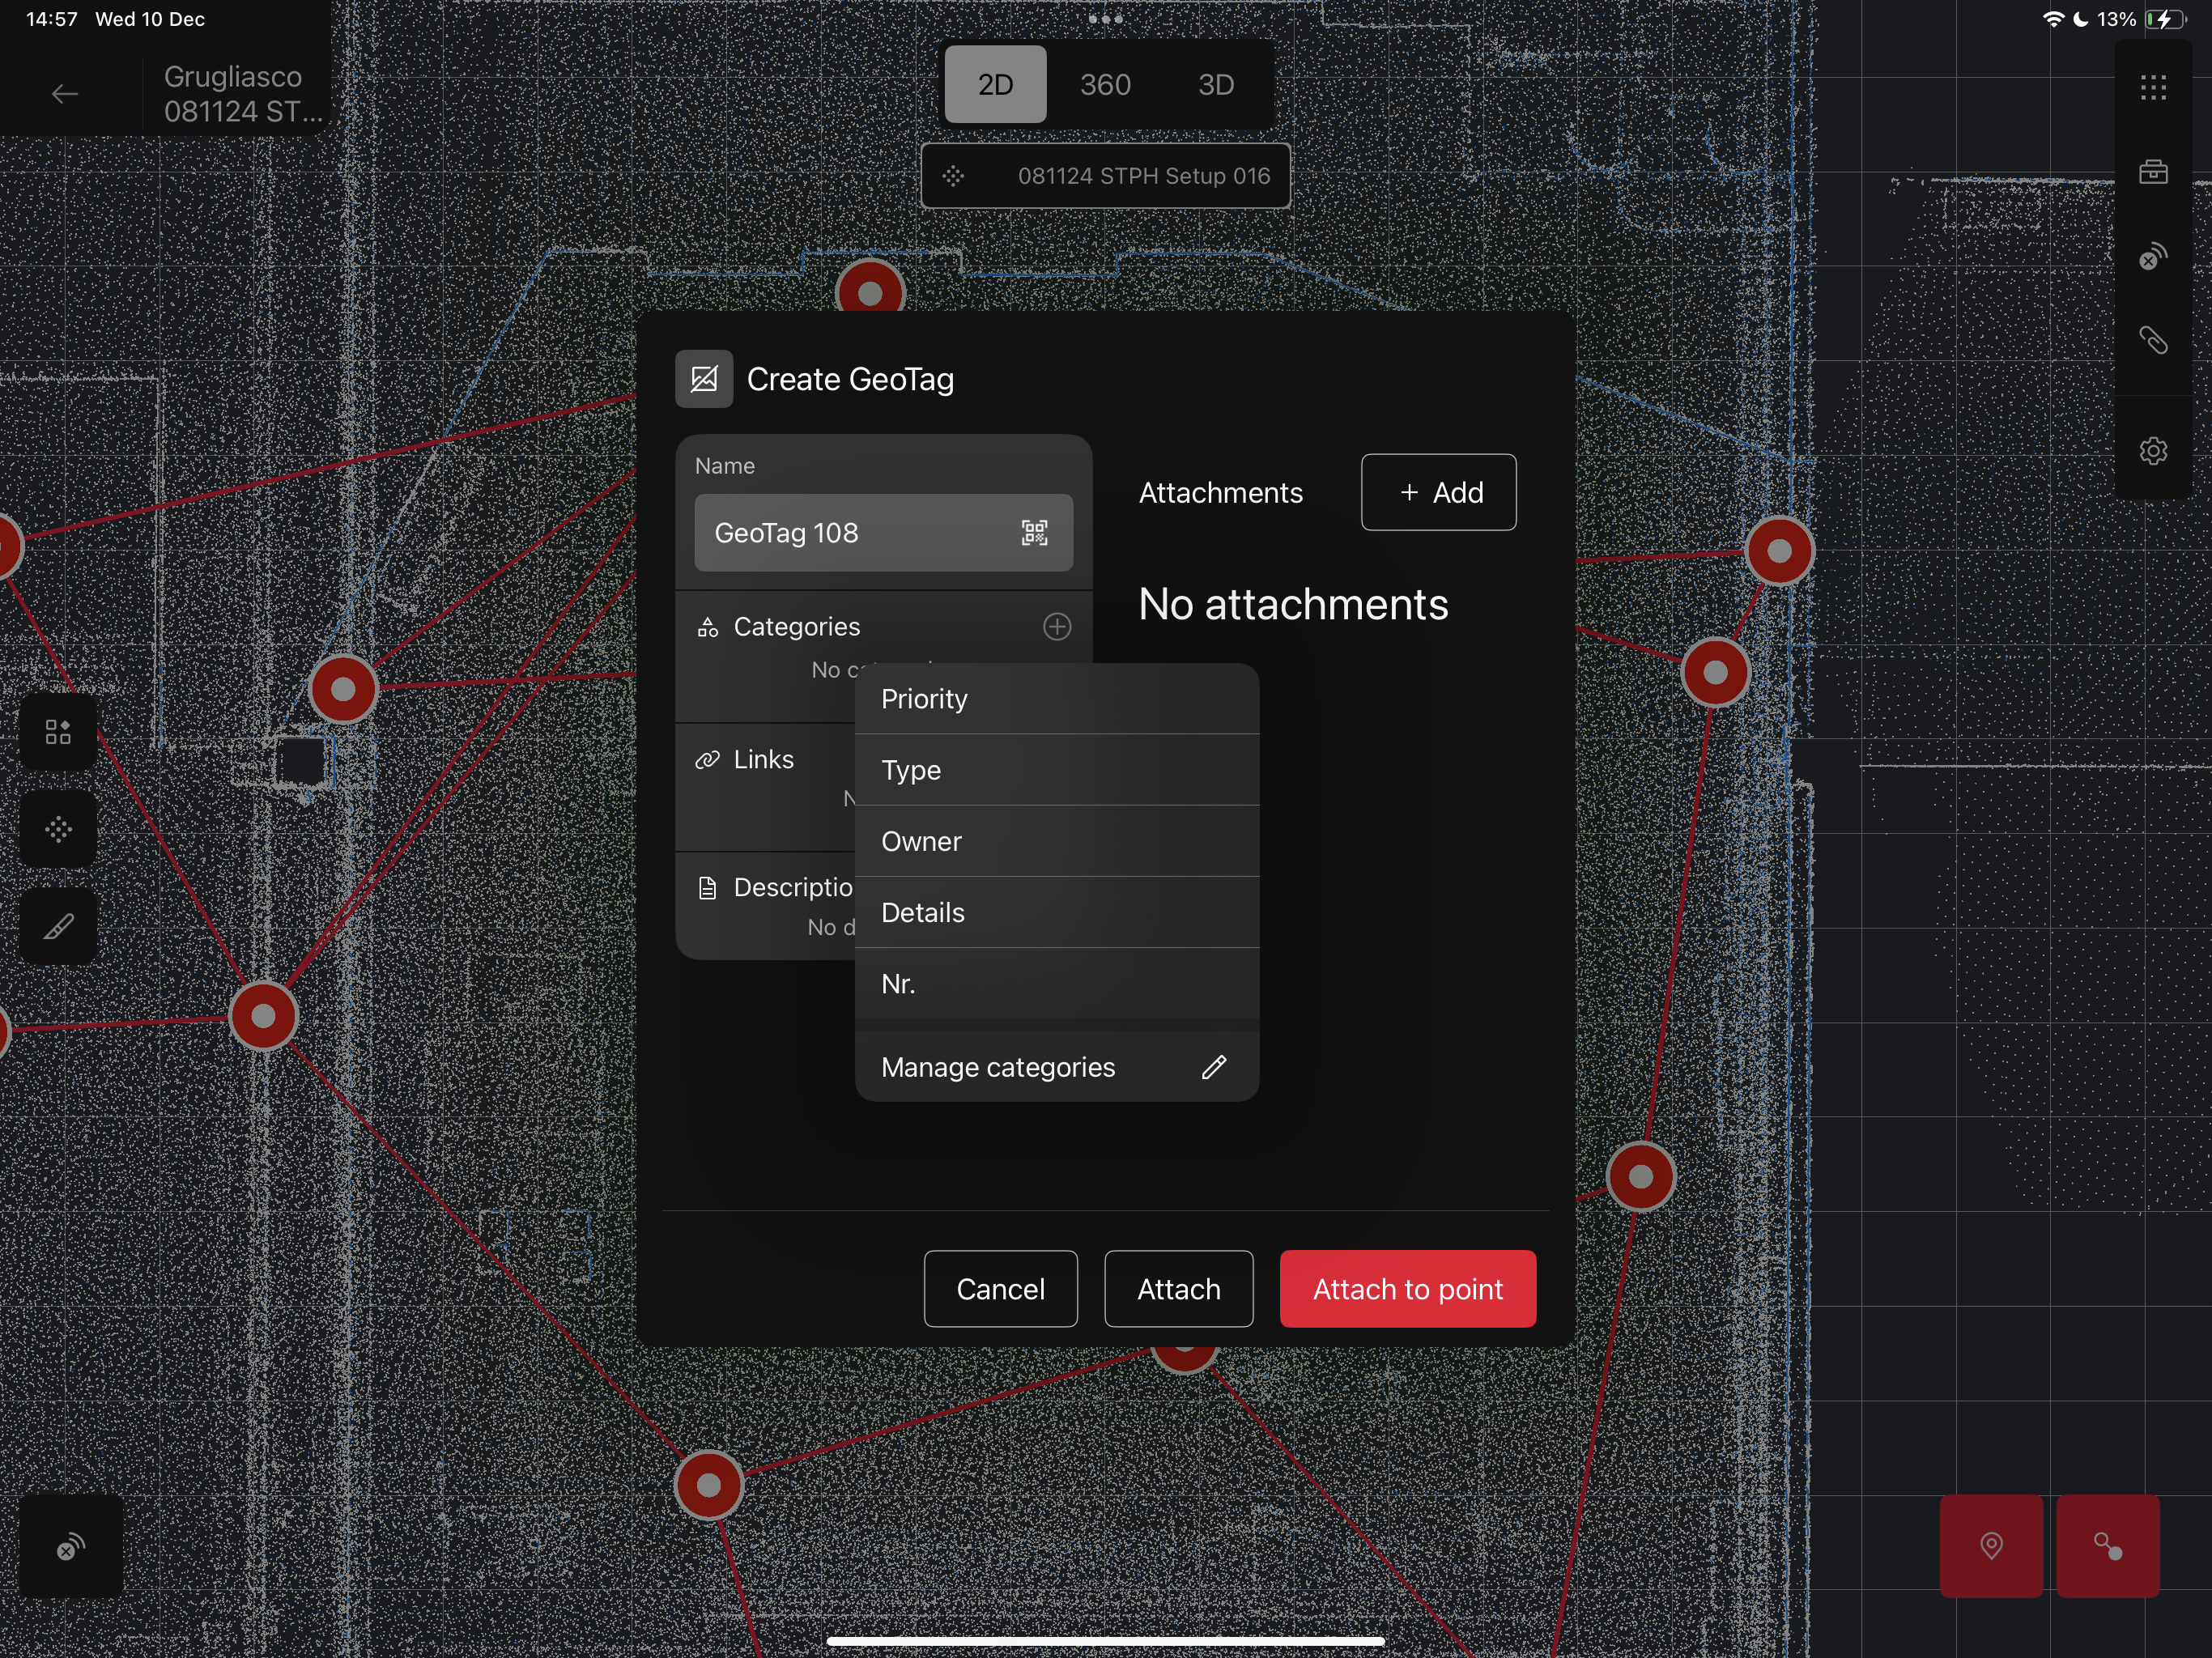Image resolution: width=2212 pixels, height=1658 pixels.
Task: Click the red location pin button
Action: [1990, 1546]
